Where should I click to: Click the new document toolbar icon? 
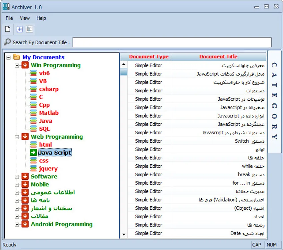point(7,29)
